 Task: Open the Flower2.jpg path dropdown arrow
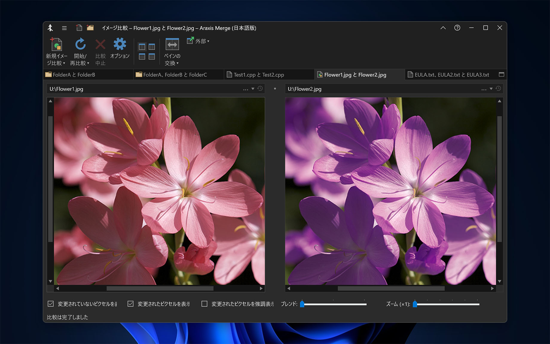click(491, 89)
